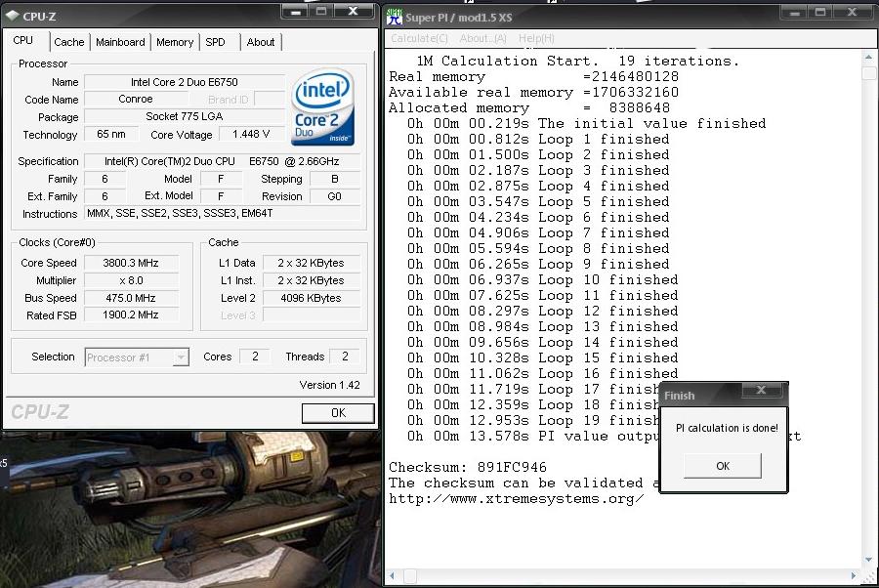The width and height of the screenshot is (879, 588).
Task: Click the Super PI title bar icon
Action: 395,17
